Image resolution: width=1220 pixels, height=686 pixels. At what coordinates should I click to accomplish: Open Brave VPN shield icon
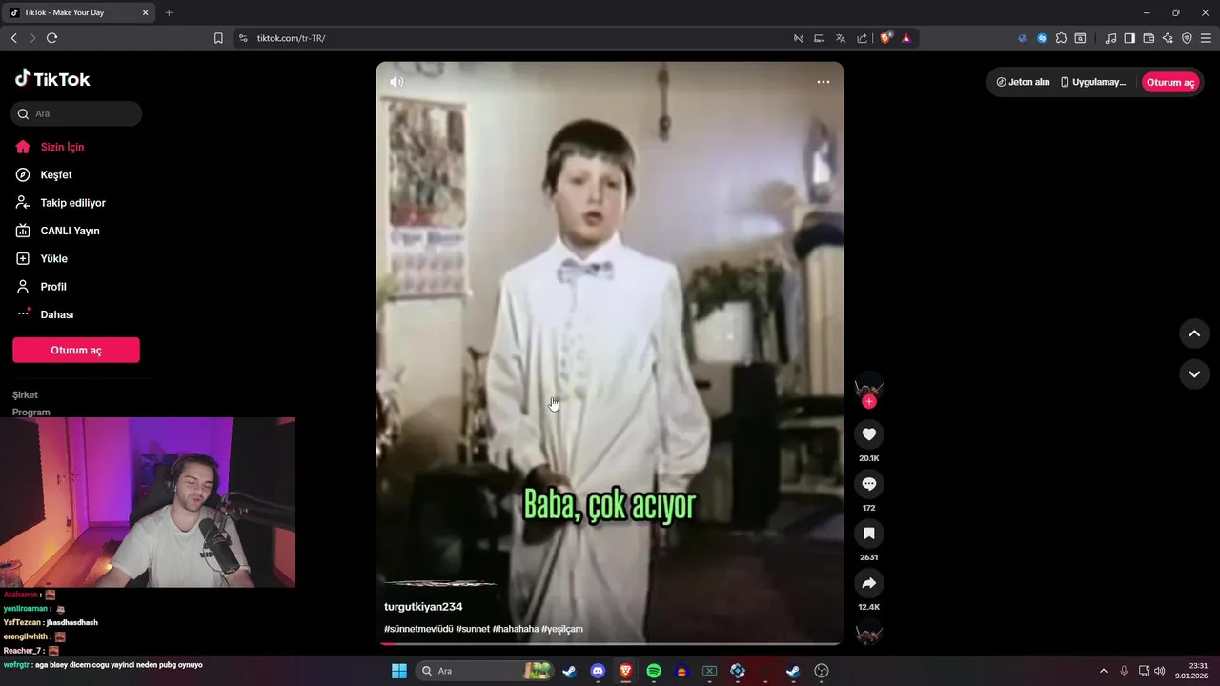[1187, 38]
